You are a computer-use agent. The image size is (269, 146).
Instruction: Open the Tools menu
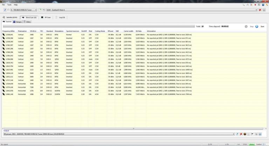[9, 5]
